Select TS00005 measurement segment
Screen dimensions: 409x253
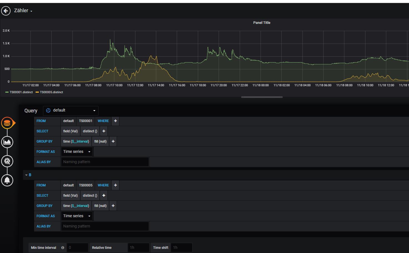(85, 185)
